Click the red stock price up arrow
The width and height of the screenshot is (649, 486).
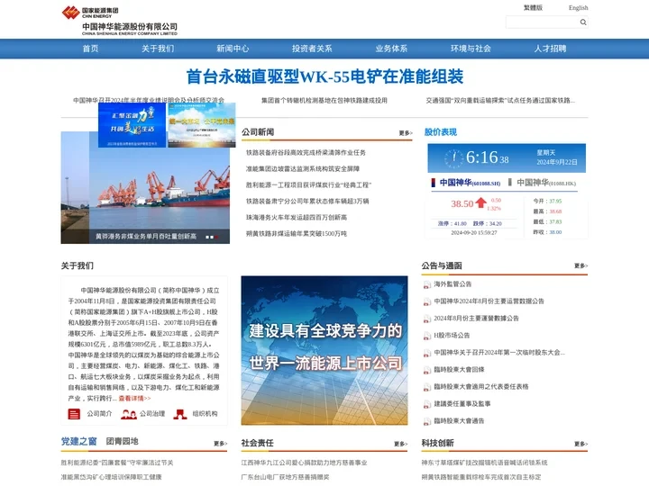pos(481,202)
